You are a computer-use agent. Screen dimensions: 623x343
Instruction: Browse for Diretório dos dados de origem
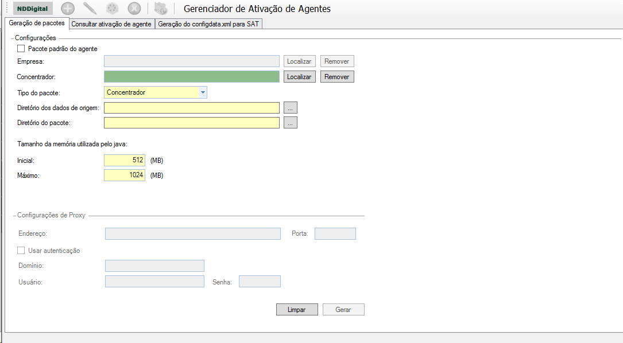click(x=291, y=107)
